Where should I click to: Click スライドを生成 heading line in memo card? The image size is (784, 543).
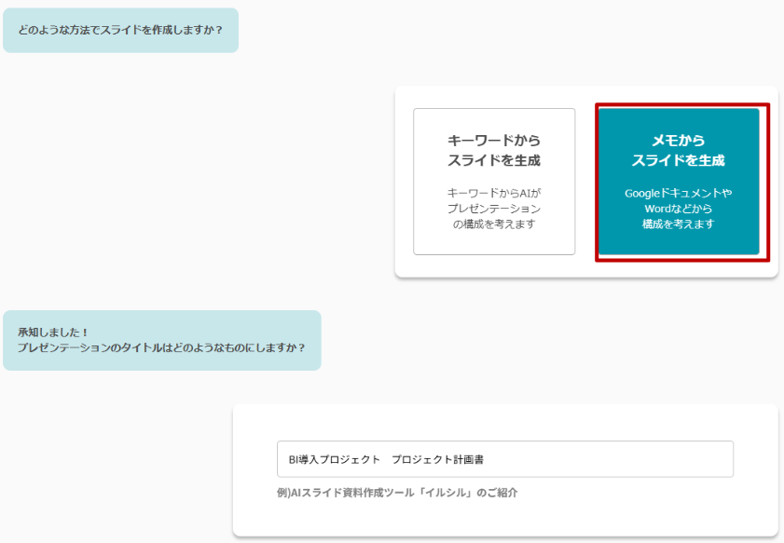(x=678, y=160)
